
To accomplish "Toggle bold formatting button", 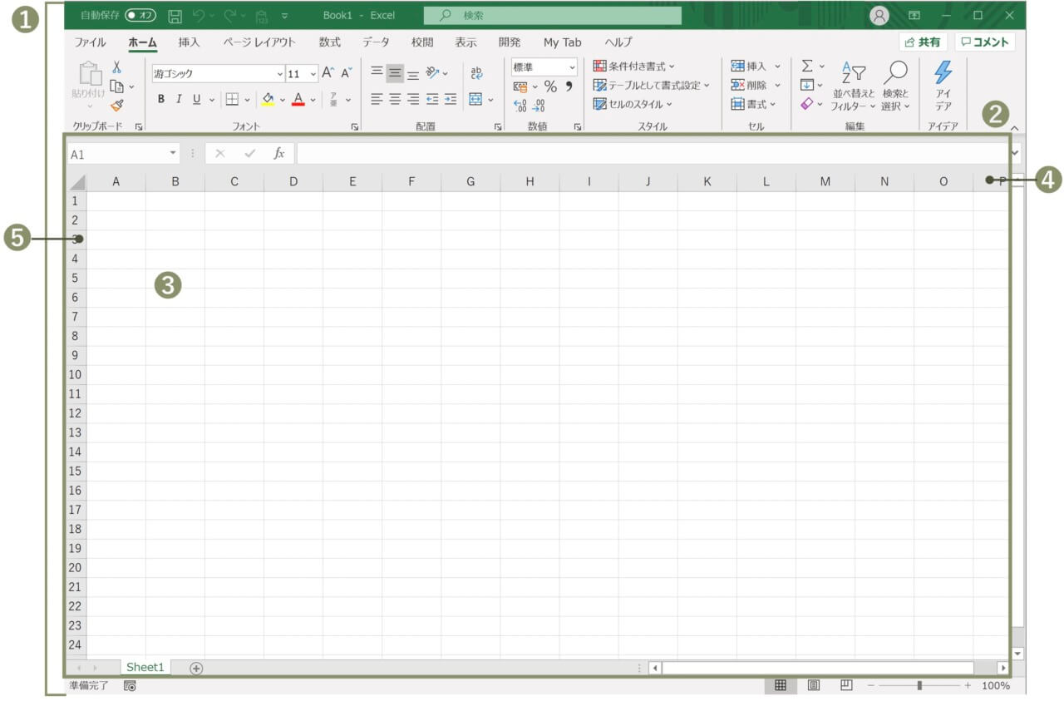I will pos(161,99).
